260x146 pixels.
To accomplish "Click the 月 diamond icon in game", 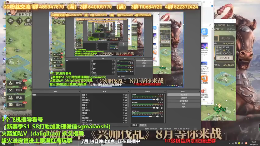I will [x=19, y=21].
